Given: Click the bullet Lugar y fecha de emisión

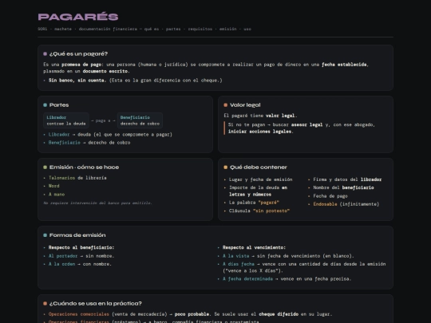Looking at the screenshot, I should point(260,179).
